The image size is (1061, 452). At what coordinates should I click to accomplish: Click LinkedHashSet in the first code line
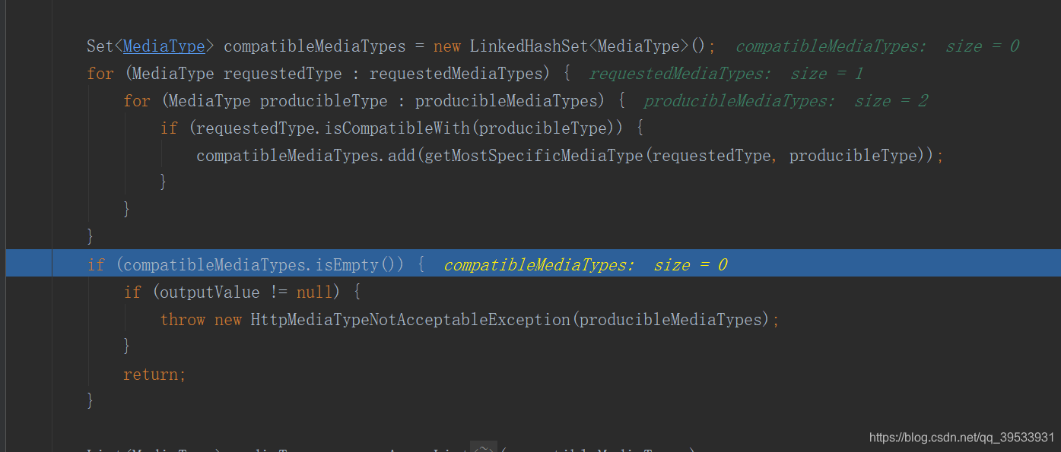pos(529,46)
